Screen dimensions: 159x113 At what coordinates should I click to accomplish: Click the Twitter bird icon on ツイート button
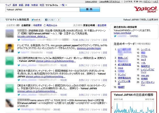(x=33, y=20)
